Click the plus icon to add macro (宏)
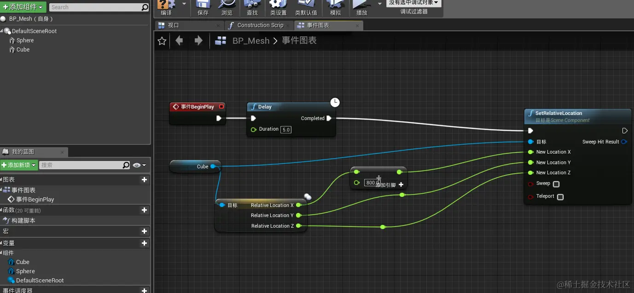Image resolution: width=634 pixels, height=293 pixels. (144, 231)
